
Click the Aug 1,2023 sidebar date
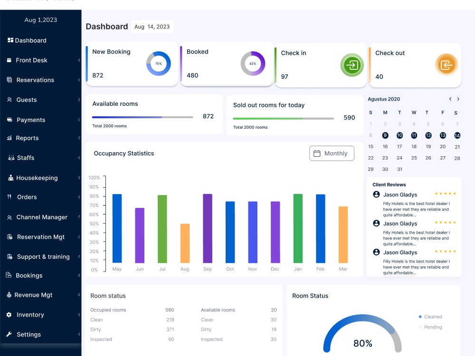coord(40,19)
